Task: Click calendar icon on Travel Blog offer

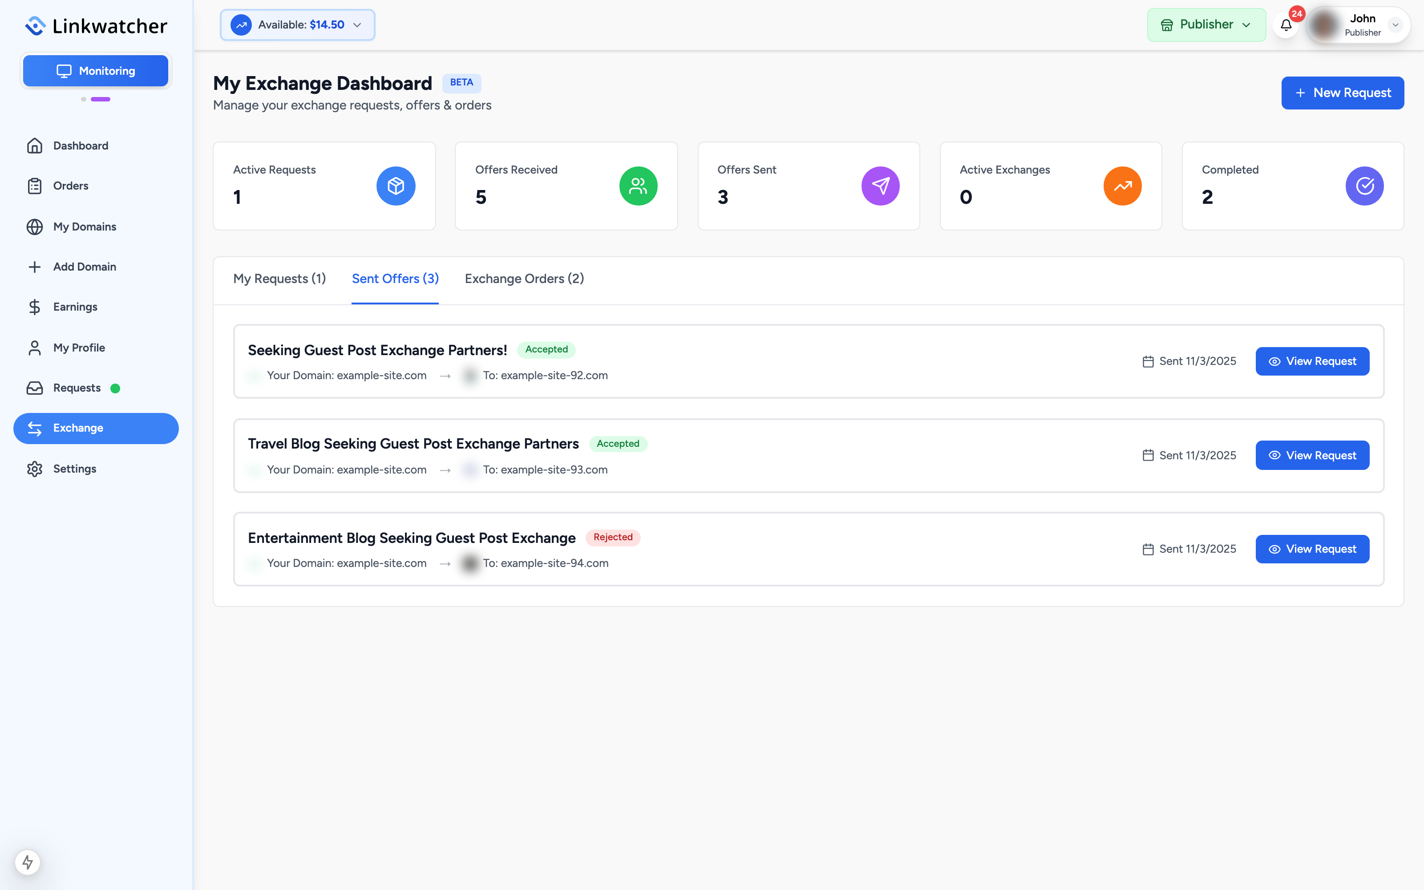Action: click(x=1148, y=456)
